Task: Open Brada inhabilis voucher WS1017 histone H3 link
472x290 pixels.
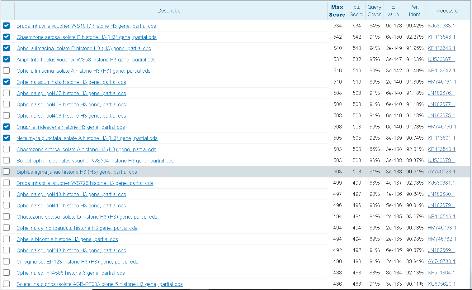Action: [x=86, y=26]
